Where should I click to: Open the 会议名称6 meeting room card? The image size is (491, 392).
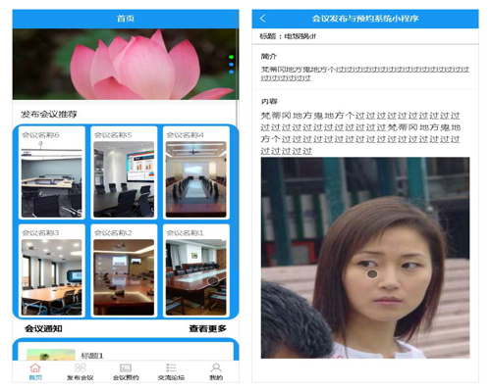(x=52, y=172)
